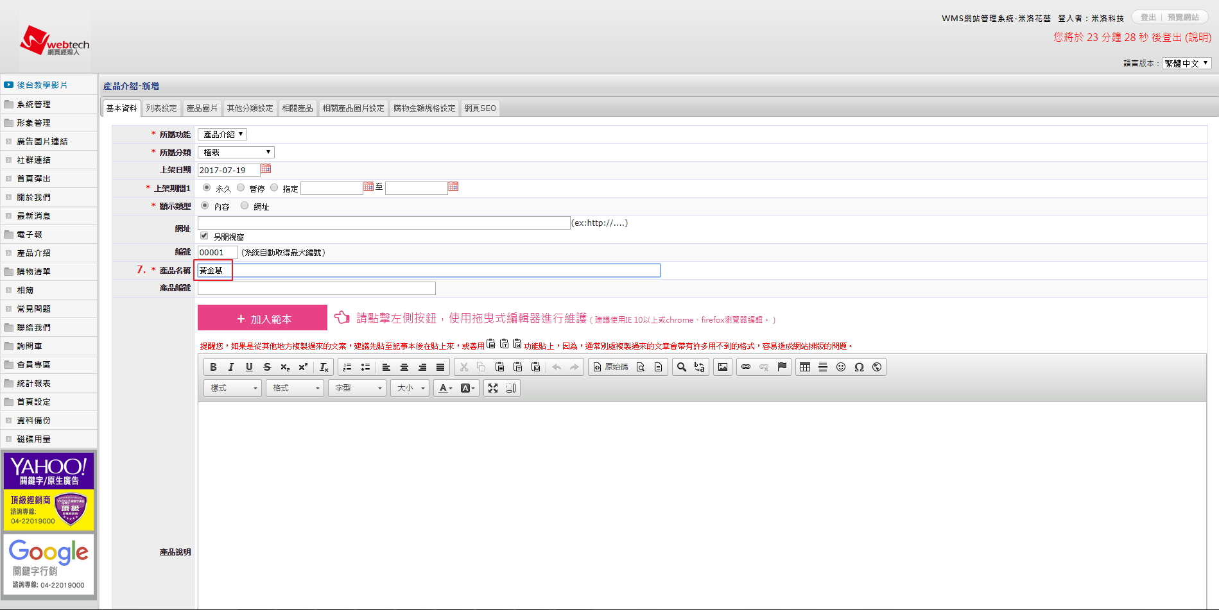This screenshot has height=610, width=1219.
Task: Open the 所屬分類 dropdown
Action: click(x=236, y=152)
